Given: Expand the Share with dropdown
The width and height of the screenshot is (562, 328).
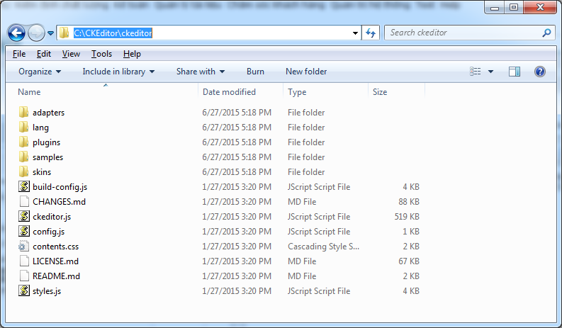Looking at the screenshot, I should [201, 72].
